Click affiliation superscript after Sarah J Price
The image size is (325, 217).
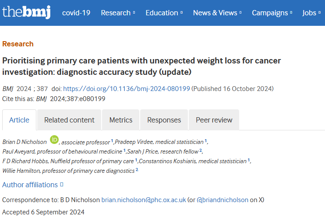point(201,150)
